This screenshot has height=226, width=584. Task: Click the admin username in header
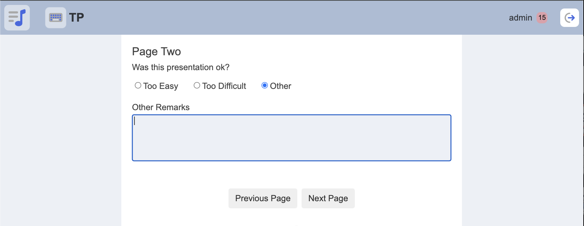coord(520,18)
